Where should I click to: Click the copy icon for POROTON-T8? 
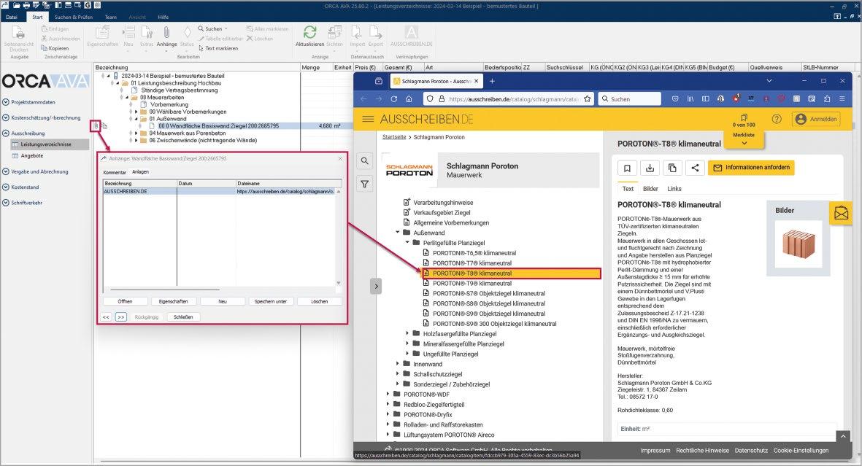[672, 168]
